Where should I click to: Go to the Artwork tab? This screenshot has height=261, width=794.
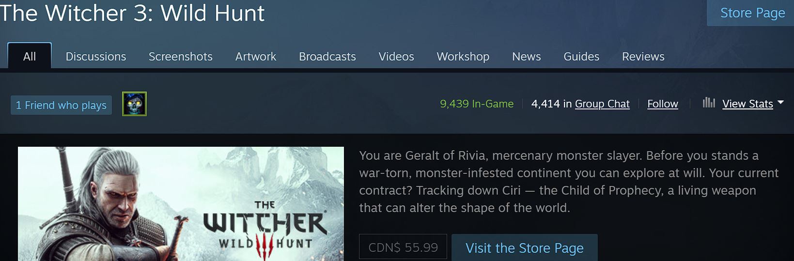(256, 57)
